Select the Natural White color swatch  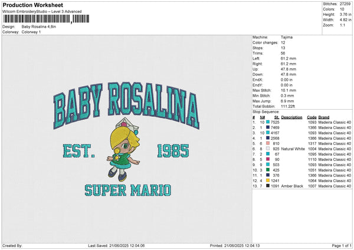click(x=268, y=149)
